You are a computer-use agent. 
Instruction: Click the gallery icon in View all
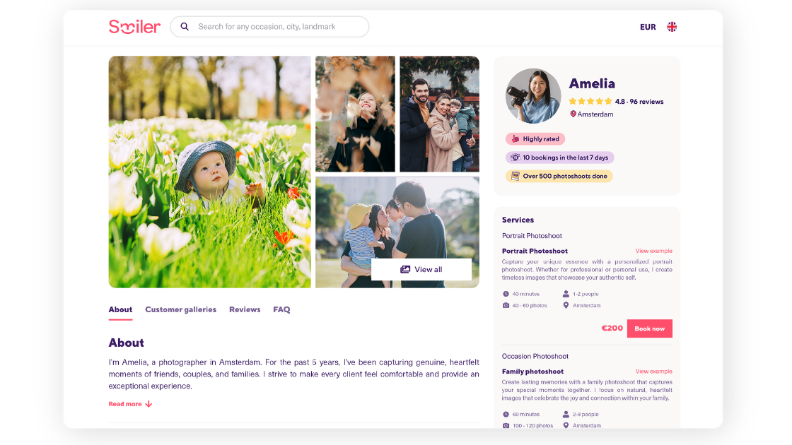pyautogui.click(x=405, y=269)
